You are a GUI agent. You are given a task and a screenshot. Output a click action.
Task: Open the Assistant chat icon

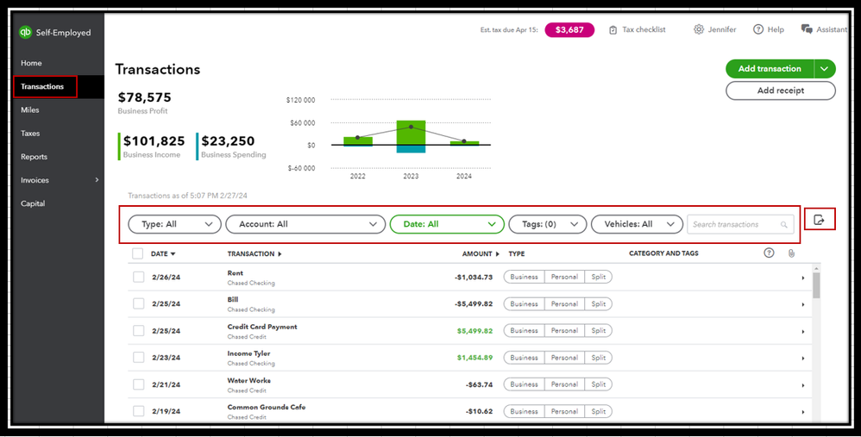[x=807, y=29]
